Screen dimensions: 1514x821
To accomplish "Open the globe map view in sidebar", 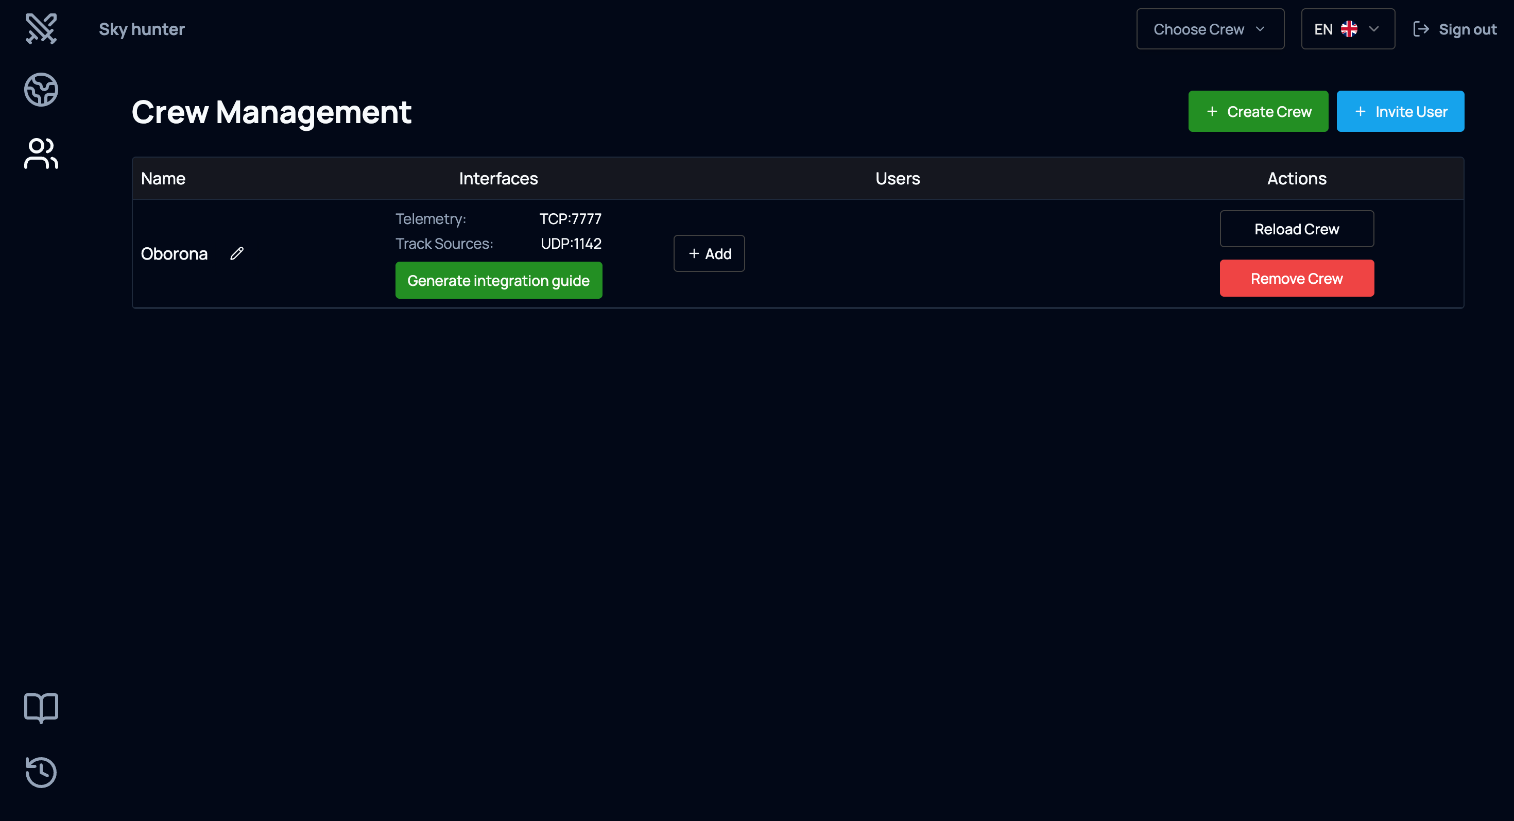I will pyautogui.click(x=41, y=90).
